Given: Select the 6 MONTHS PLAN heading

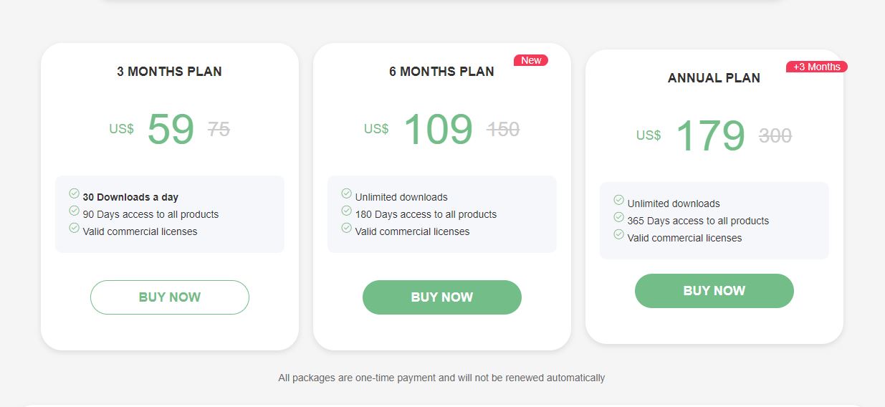Looking at the screenshot, I should coord(442,72).
